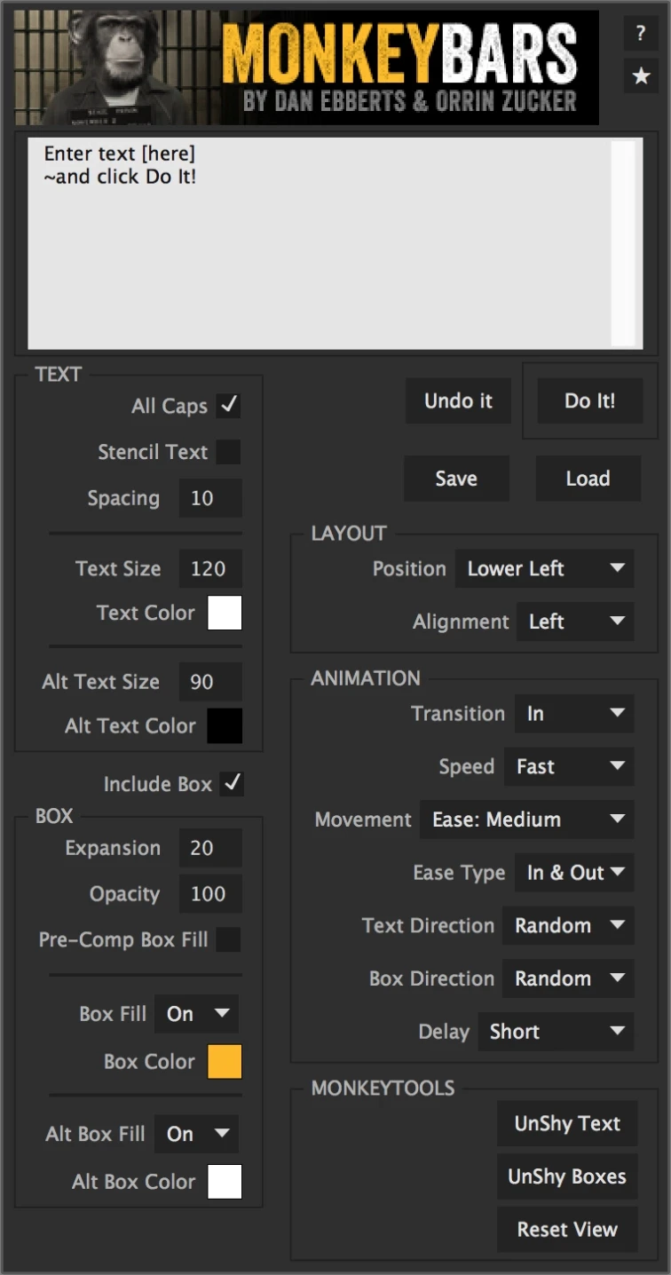The height and width of the screenshot is (1275, 671).
Task: Toggle the All Caps checkbox
Action: click(229, 406)
